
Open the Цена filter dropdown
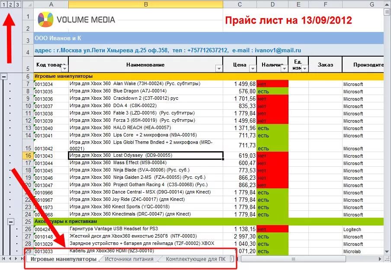click(253, 69)
